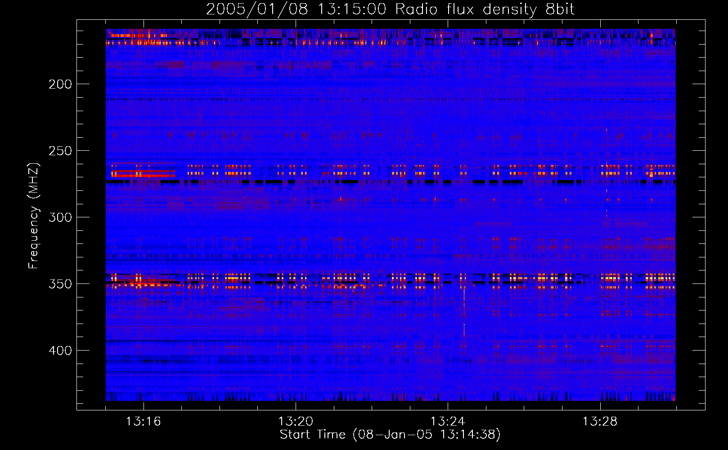Click the 200 frequency tick label
Viewport: 728px width, 450px height.
pyautogui.click(x=60, y=84)
